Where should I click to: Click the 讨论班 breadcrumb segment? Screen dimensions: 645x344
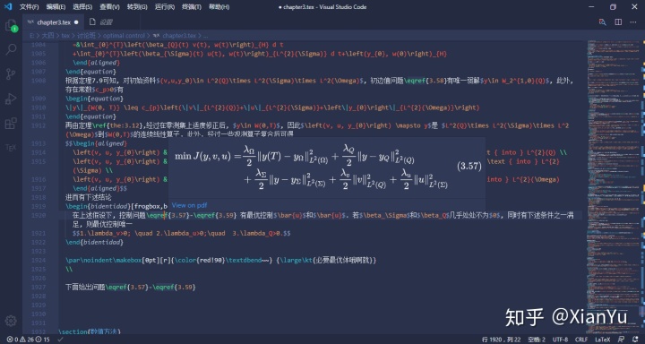click(86, 36)
